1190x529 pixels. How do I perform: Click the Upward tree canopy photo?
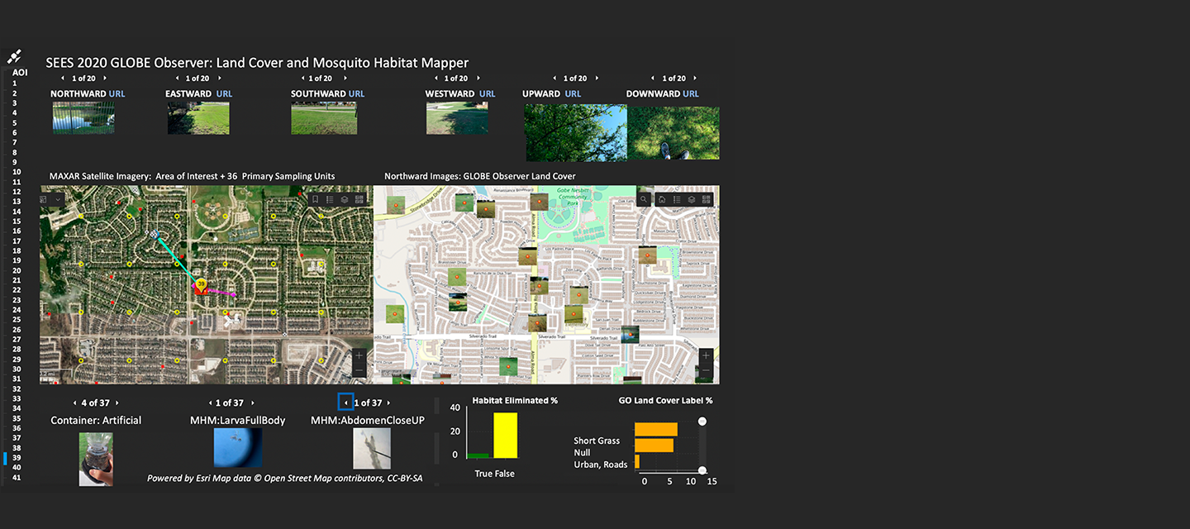576,132
